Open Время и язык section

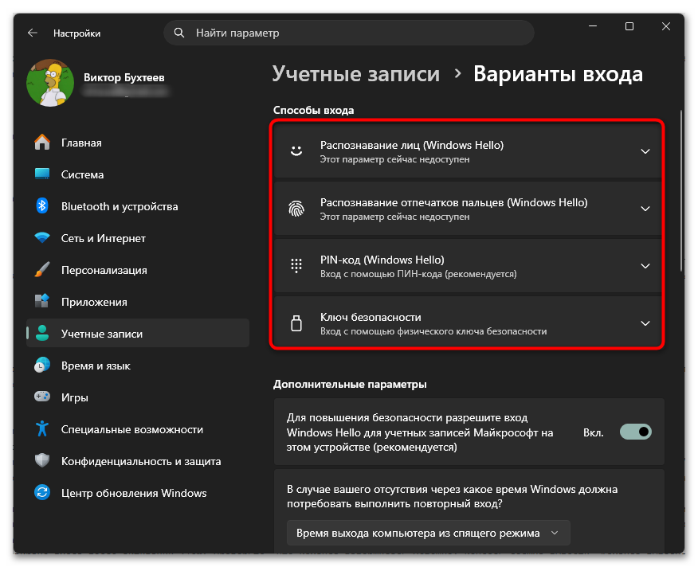tap(138, 365)
